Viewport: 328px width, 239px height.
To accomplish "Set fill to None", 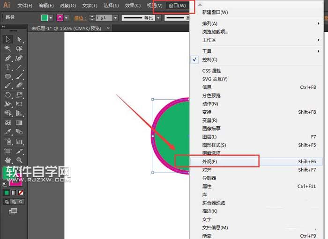I will 21,192.
